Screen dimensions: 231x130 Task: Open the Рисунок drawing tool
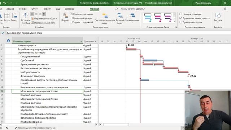coord(218,18)
